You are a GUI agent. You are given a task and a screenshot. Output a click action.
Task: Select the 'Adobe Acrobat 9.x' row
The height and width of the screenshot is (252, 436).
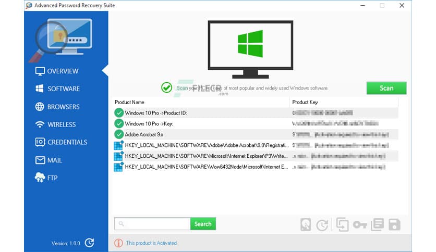[255, 135]
